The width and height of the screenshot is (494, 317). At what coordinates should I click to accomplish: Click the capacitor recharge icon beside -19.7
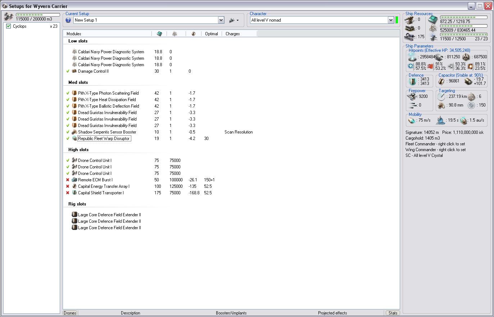click(468, 81)
